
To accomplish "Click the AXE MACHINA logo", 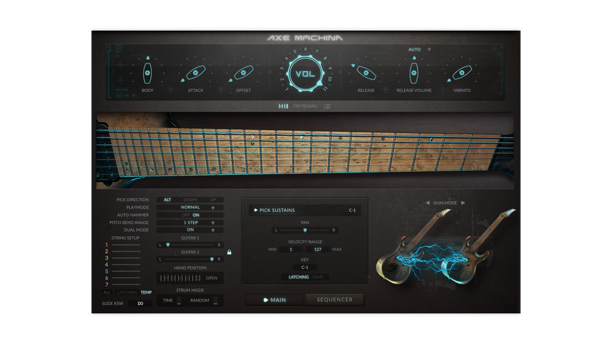I will tap(305, 38).
